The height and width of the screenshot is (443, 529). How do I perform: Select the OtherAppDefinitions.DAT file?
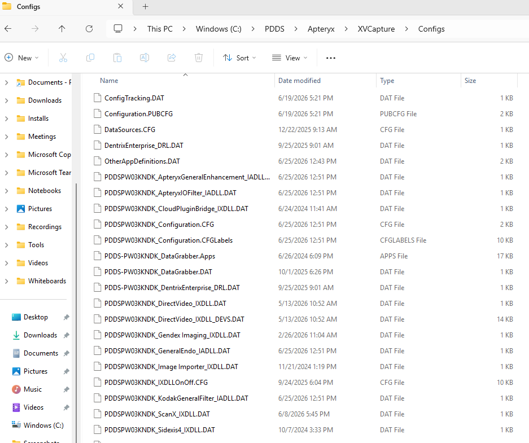coord(142,161)
